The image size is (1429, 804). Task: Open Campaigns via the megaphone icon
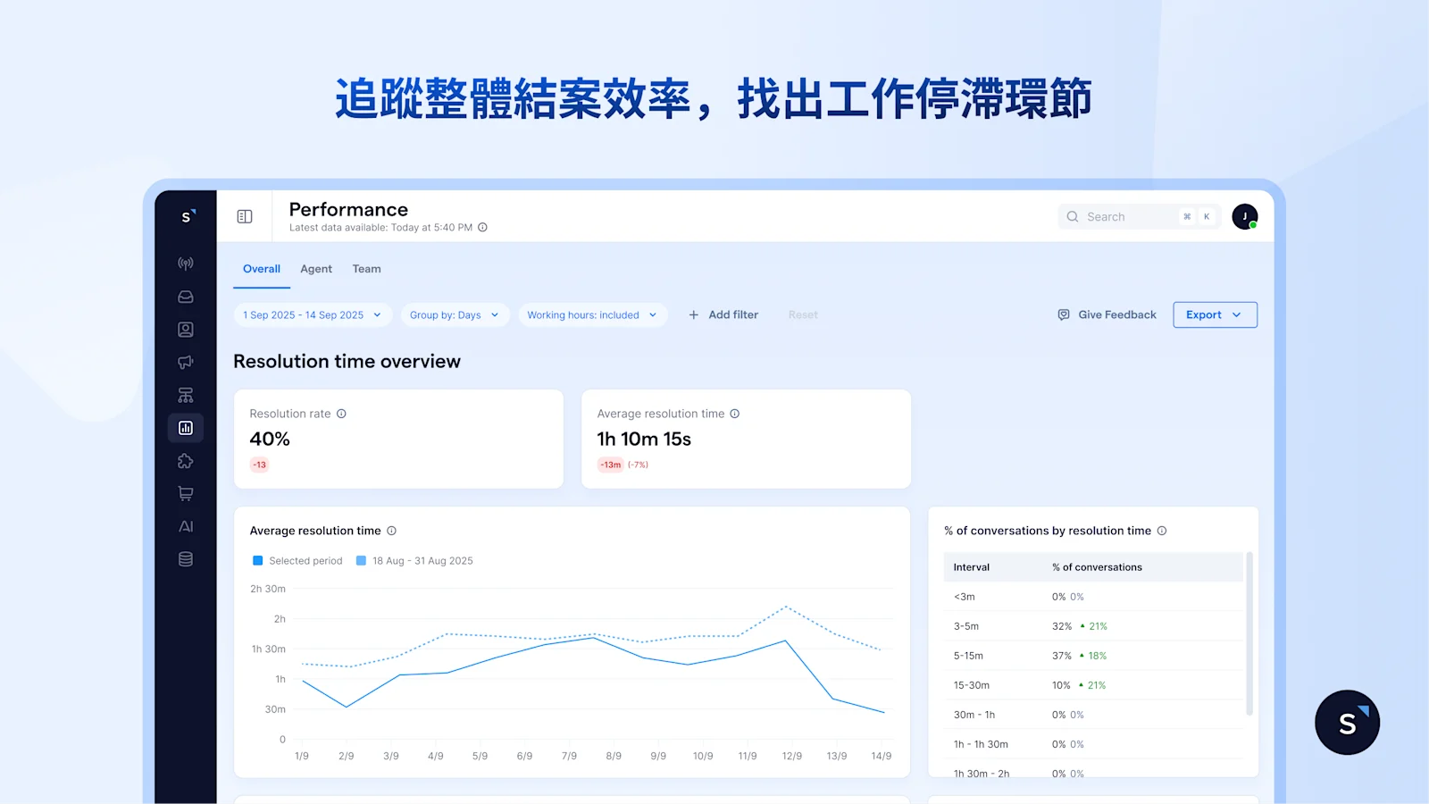pos(185,362)
